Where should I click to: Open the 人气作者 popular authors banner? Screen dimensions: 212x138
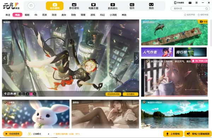click(157, 52)
